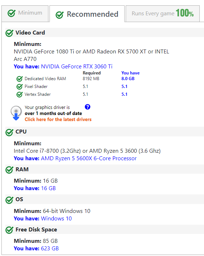Click the 623 GB disk space value
The width and height of the screenshot is (204, 256).
pos(50,249)
